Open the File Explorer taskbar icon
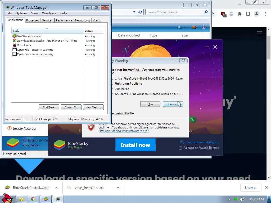 tap(21, 199)
